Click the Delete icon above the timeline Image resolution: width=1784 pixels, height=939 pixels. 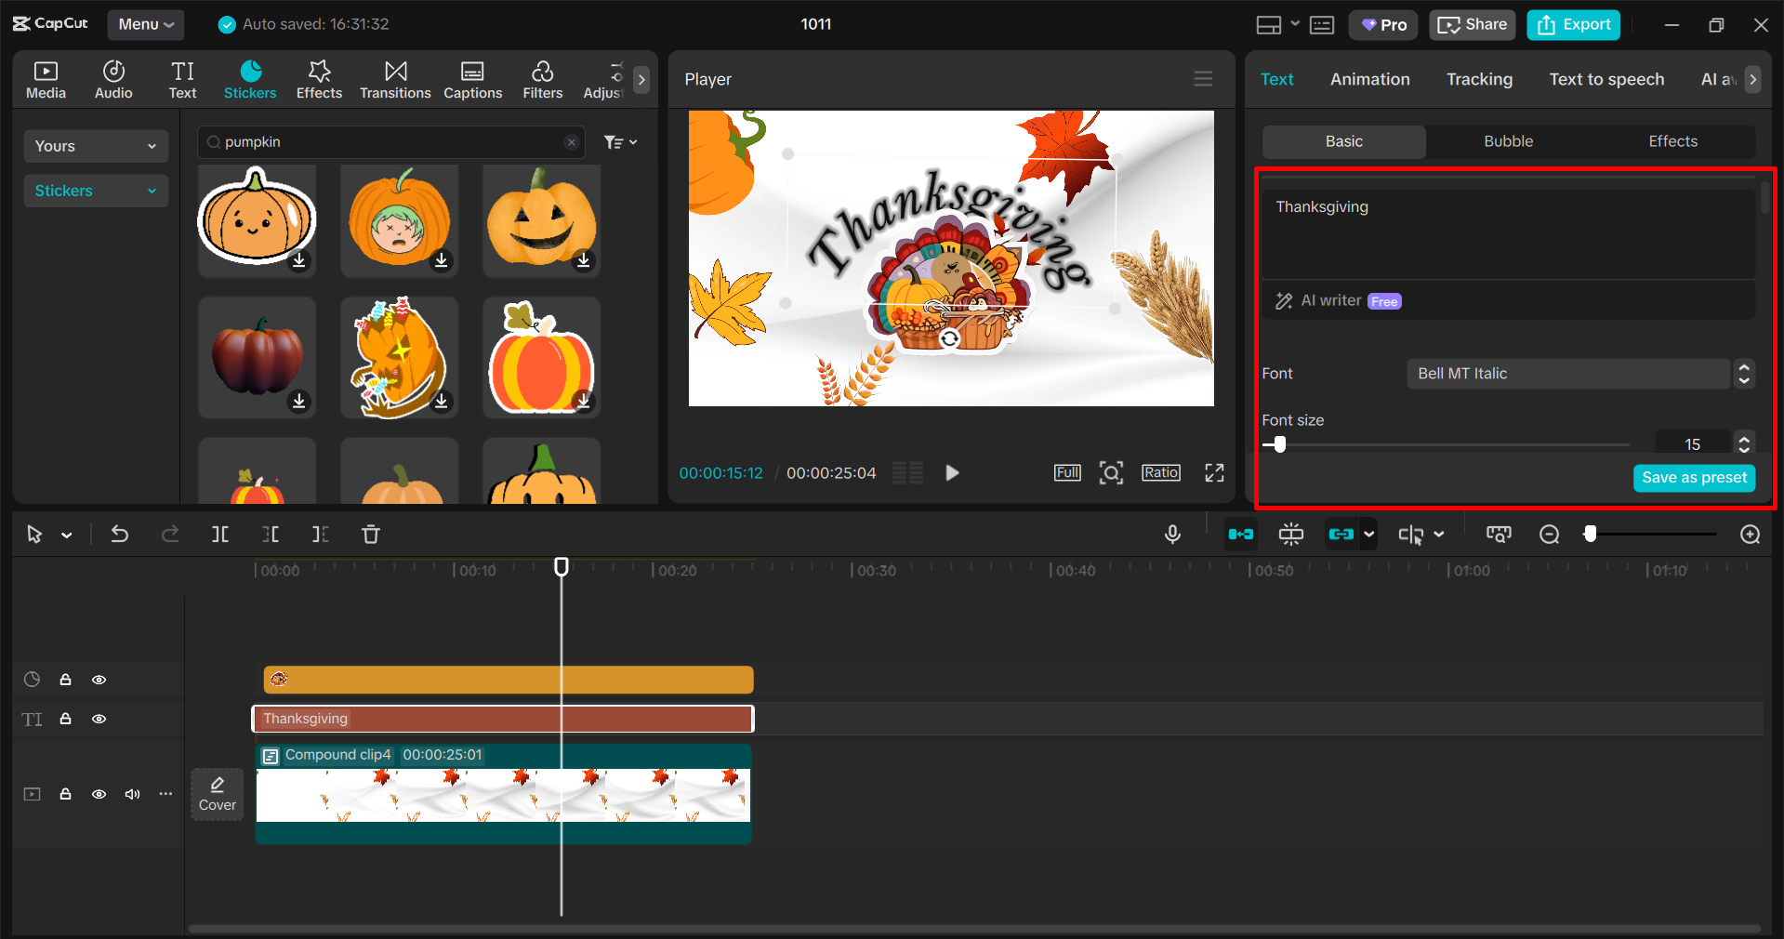click(x=370, y=535)
